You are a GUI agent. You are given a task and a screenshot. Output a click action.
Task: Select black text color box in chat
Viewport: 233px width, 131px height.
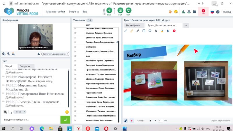tap(6, 112)
